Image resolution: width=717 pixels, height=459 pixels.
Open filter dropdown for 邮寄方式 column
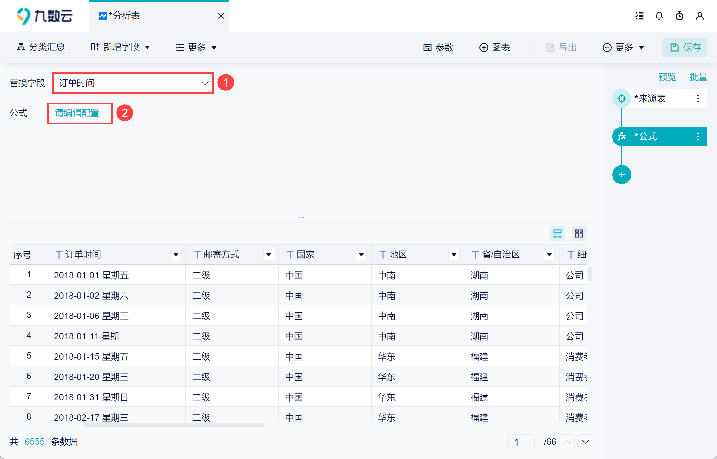[269, 255]
